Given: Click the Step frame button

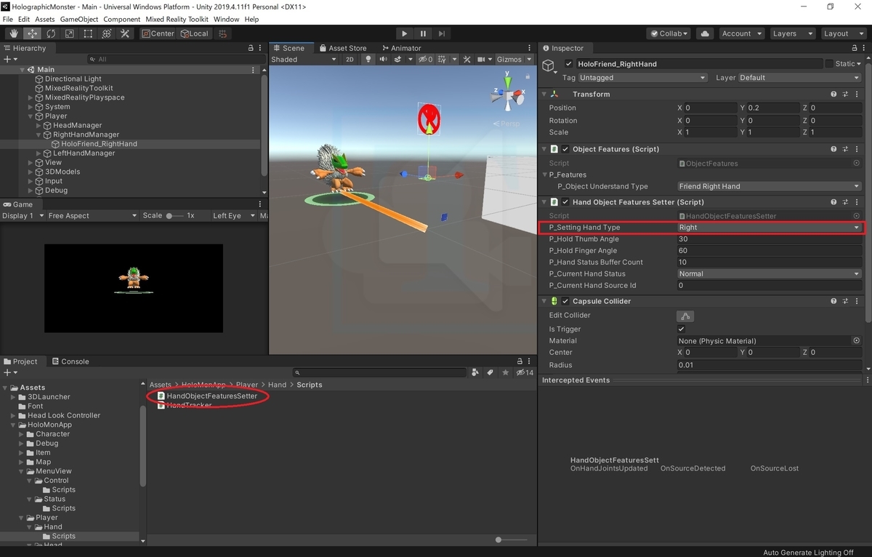Looking at the screenshot, I should tap(441, 33).
